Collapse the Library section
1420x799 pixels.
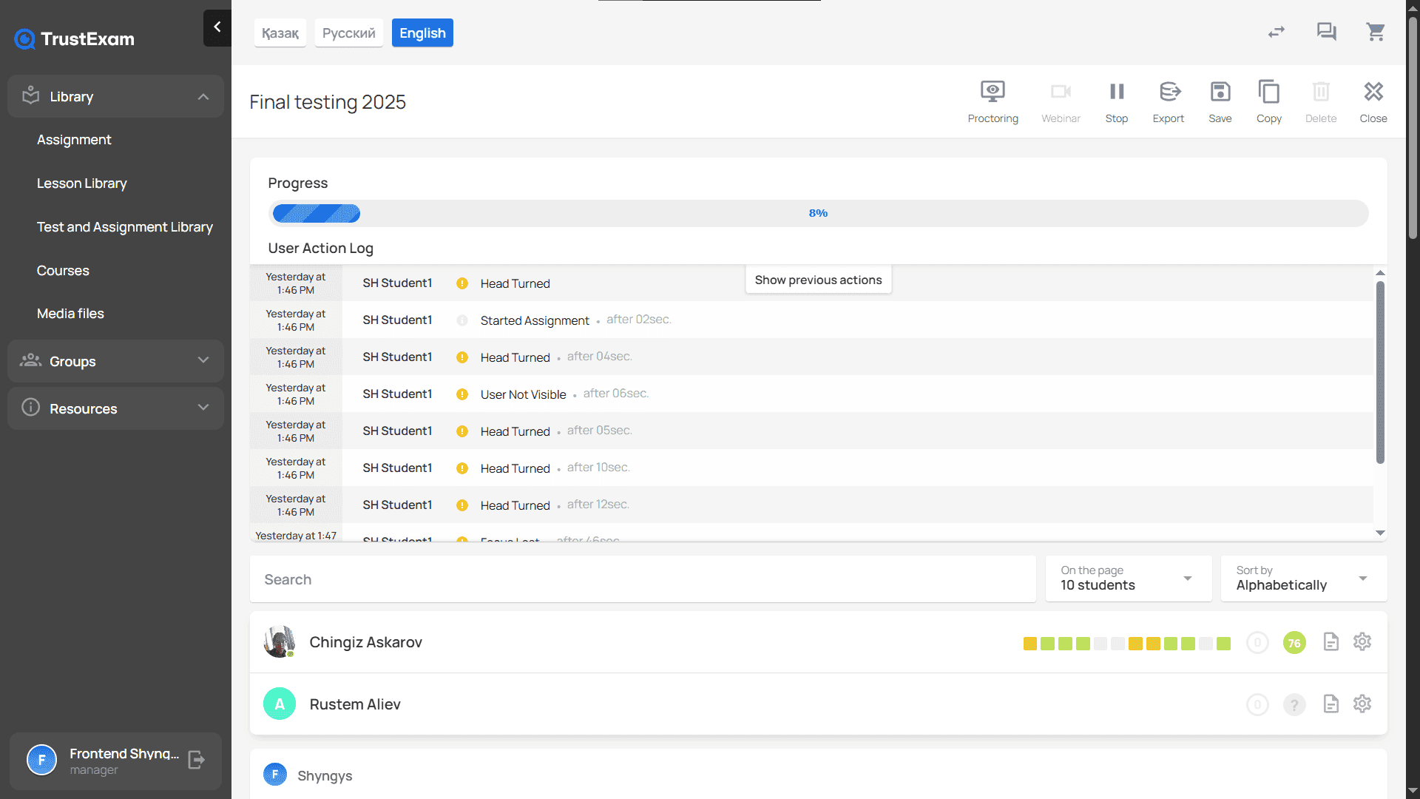[115, 96]
